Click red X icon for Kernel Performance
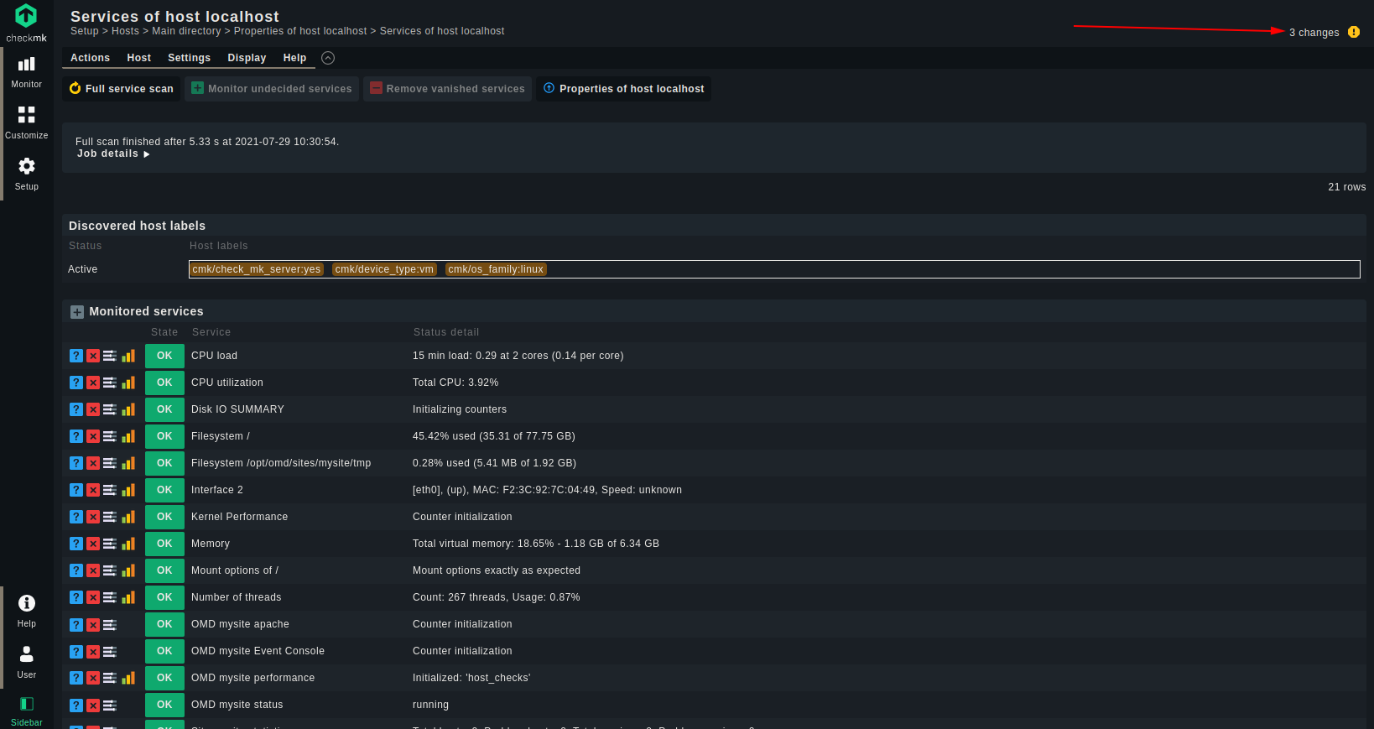 (93, 517)
